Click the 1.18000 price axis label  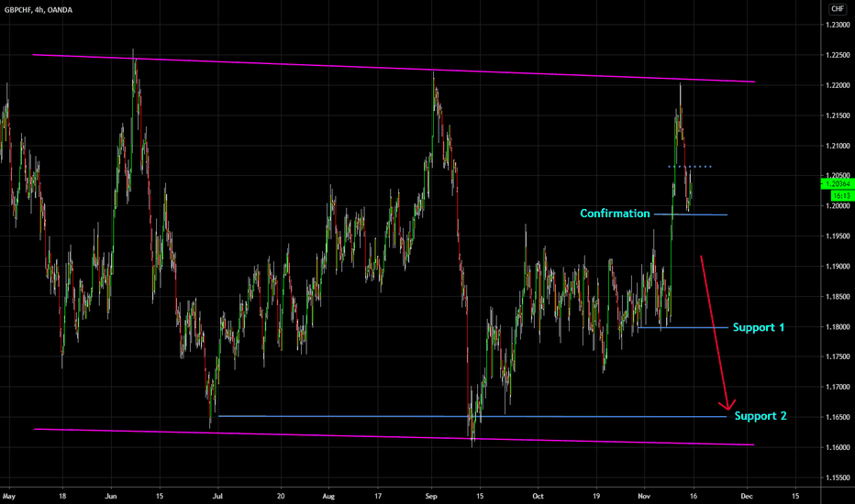[x=838, y=327]
